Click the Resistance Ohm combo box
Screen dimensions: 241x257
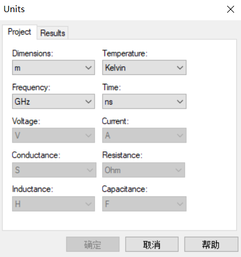point(144,170)
